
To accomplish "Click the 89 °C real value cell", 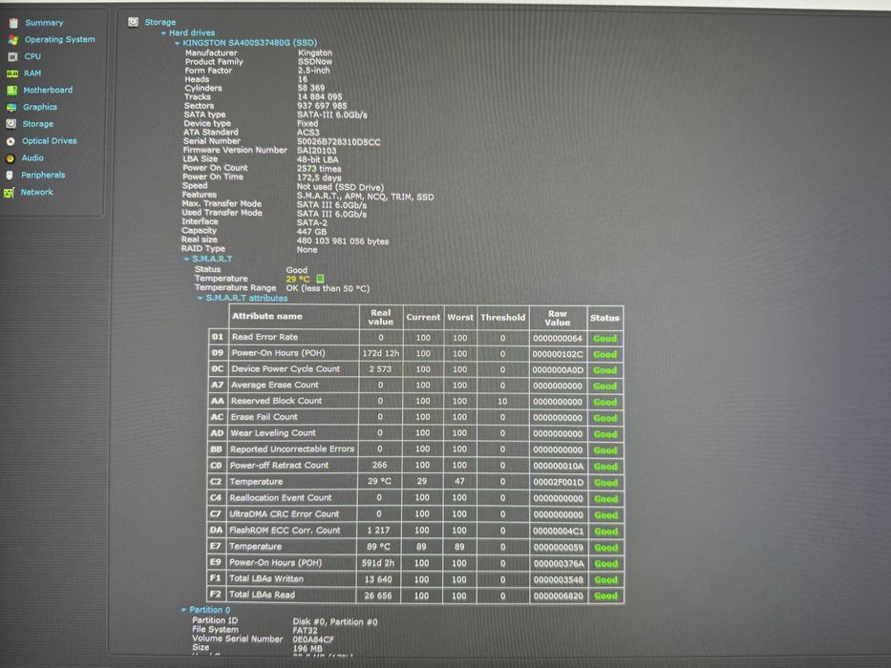I will 378,547.
